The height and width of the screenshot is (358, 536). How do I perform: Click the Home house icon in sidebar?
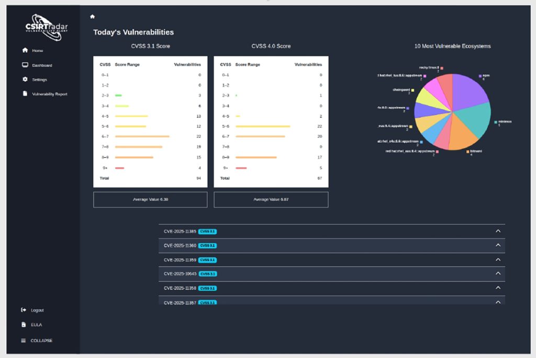25,51
